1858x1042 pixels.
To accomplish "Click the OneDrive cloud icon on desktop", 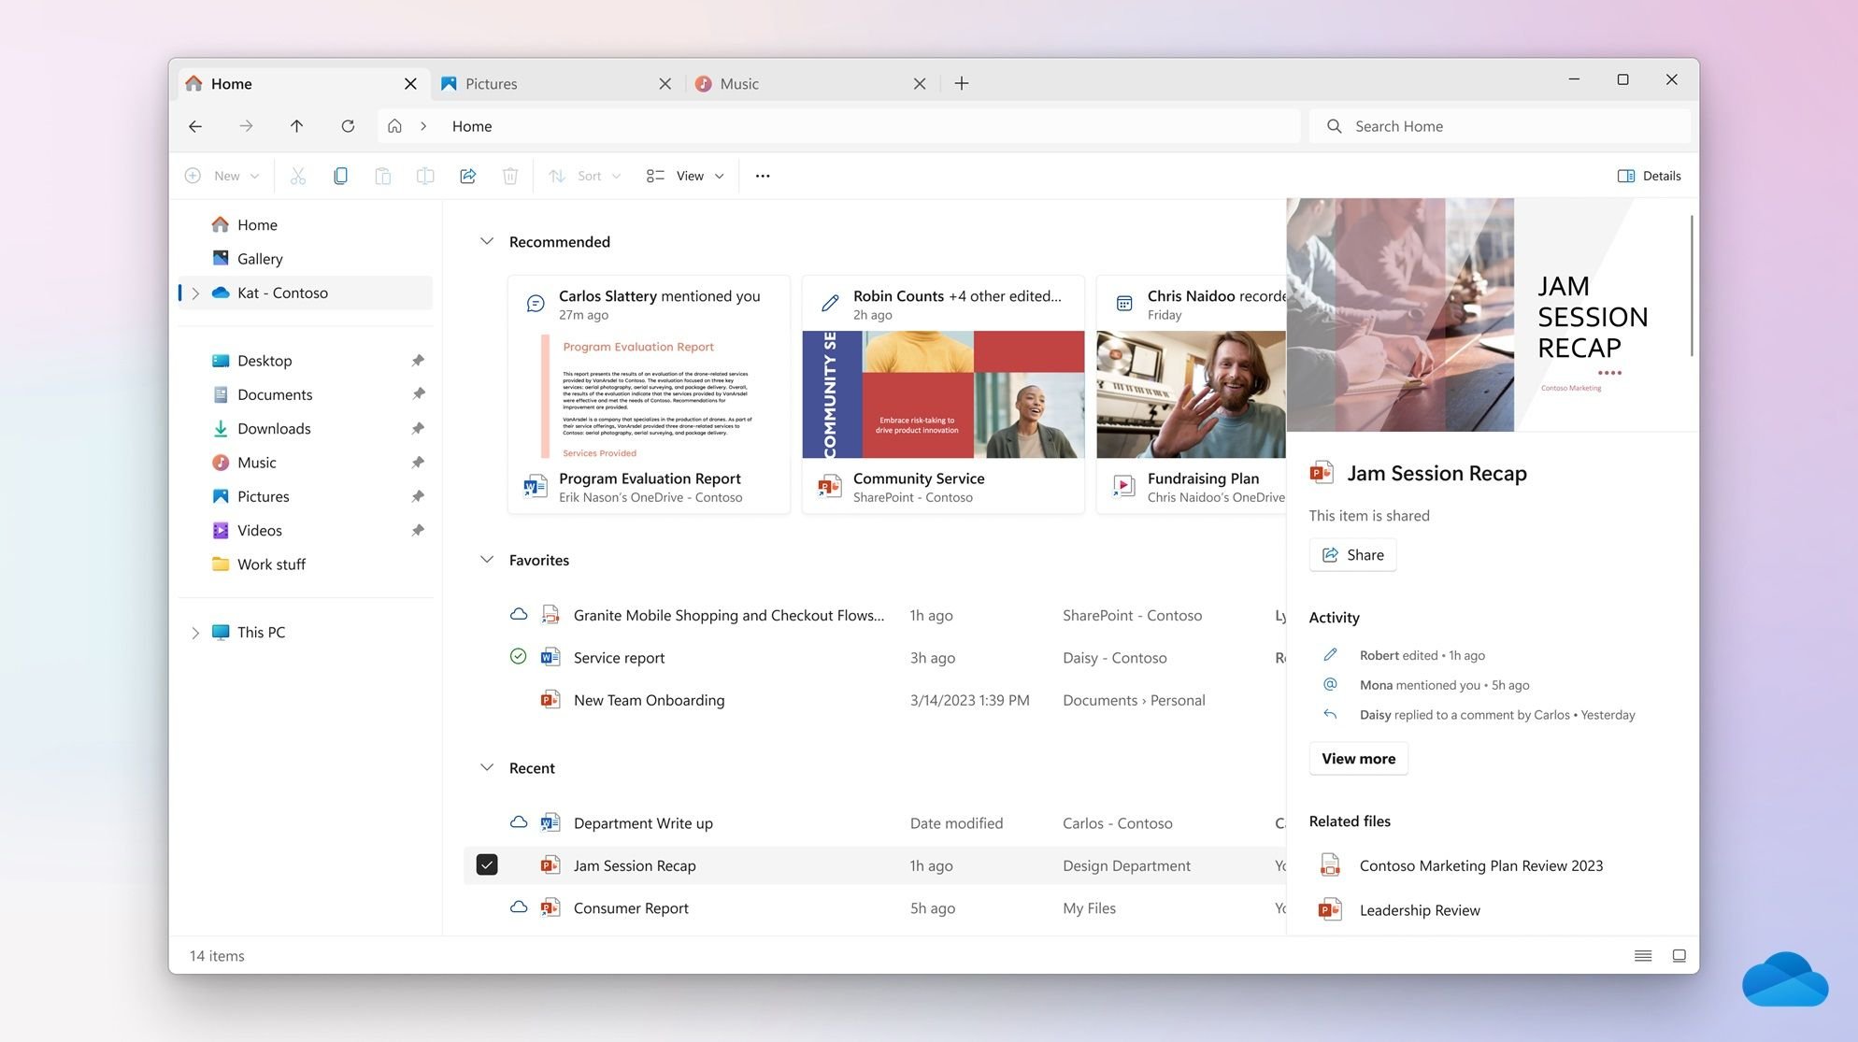I will (x=1784, y=980).
